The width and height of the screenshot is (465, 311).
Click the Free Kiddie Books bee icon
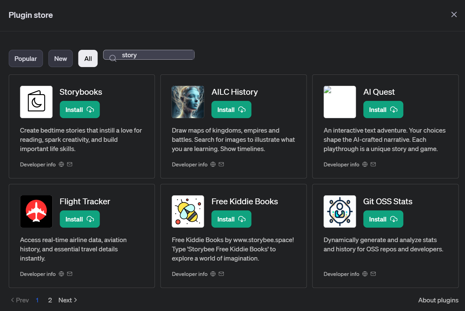point(188,211)
